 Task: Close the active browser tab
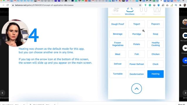point(161,1)
